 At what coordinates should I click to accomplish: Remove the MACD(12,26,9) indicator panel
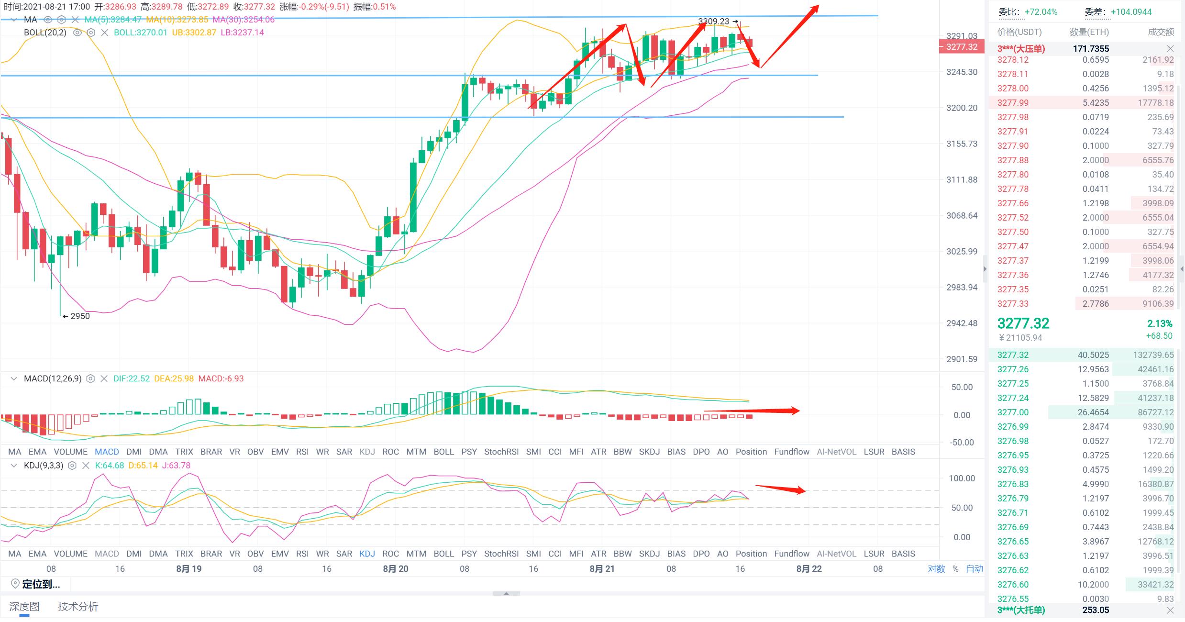(104, 378)
